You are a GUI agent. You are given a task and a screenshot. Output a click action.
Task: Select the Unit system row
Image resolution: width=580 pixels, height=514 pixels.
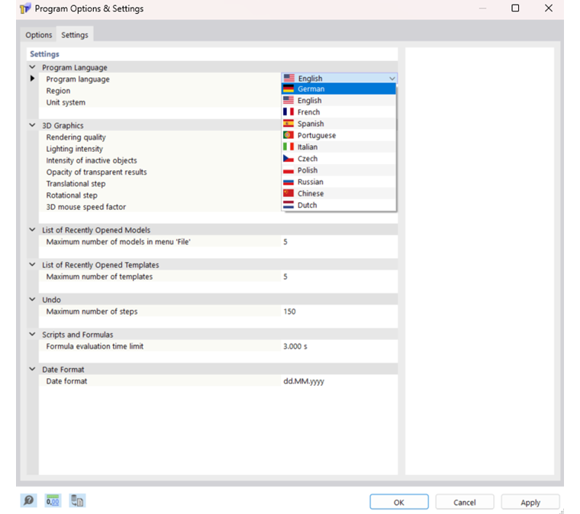click(x=159, y=102)
